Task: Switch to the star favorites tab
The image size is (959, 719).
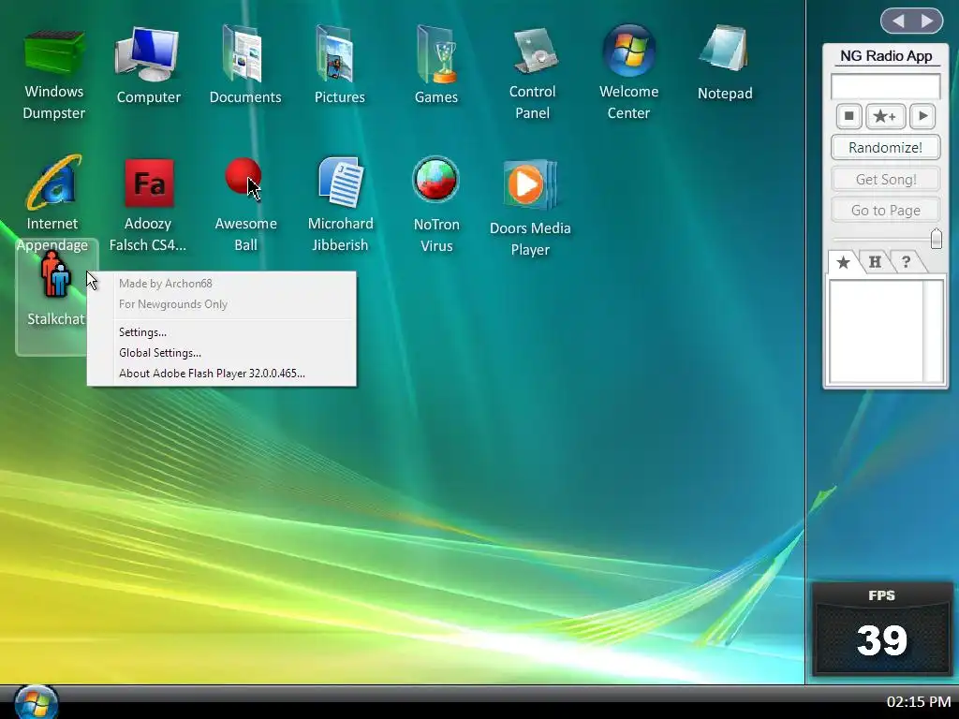Action: tap(844, 262)
